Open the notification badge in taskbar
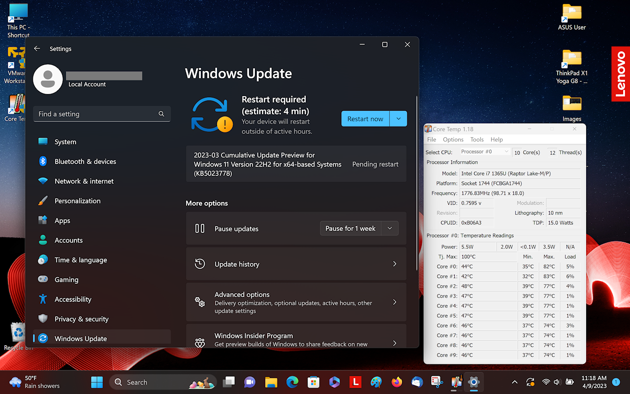The width and height of the screenshot is (630, 394). (x=616, y=382)
